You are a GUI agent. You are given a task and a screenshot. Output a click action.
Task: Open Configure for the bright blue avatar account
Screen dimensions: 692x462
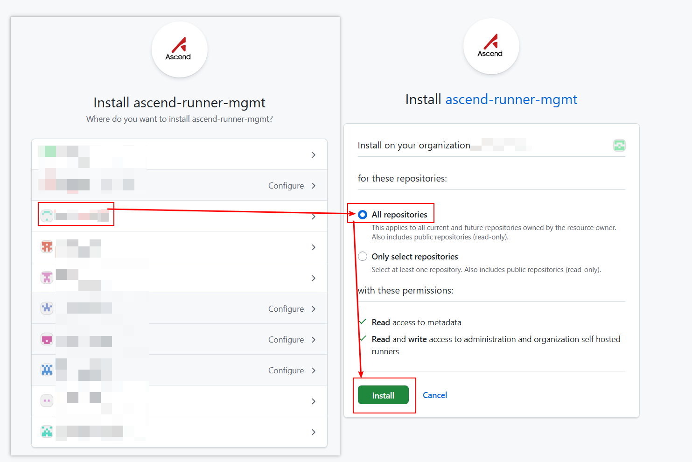pos(286,371)
